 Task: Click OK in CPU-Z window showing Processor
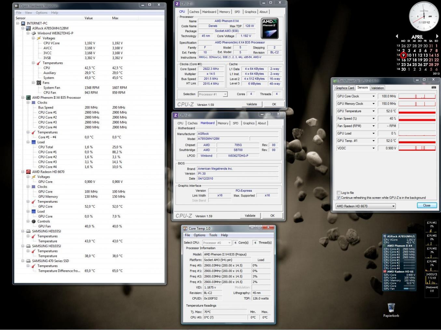274,104
